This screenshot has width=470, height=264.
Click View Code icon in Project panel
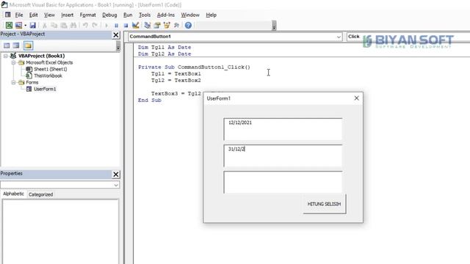coord(7,45)
